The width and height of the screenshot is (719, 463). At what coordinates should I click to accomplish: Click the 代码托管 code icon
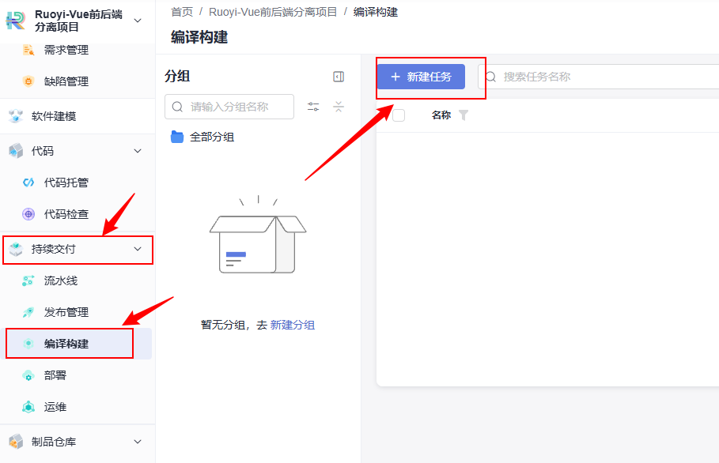point(28,183)
